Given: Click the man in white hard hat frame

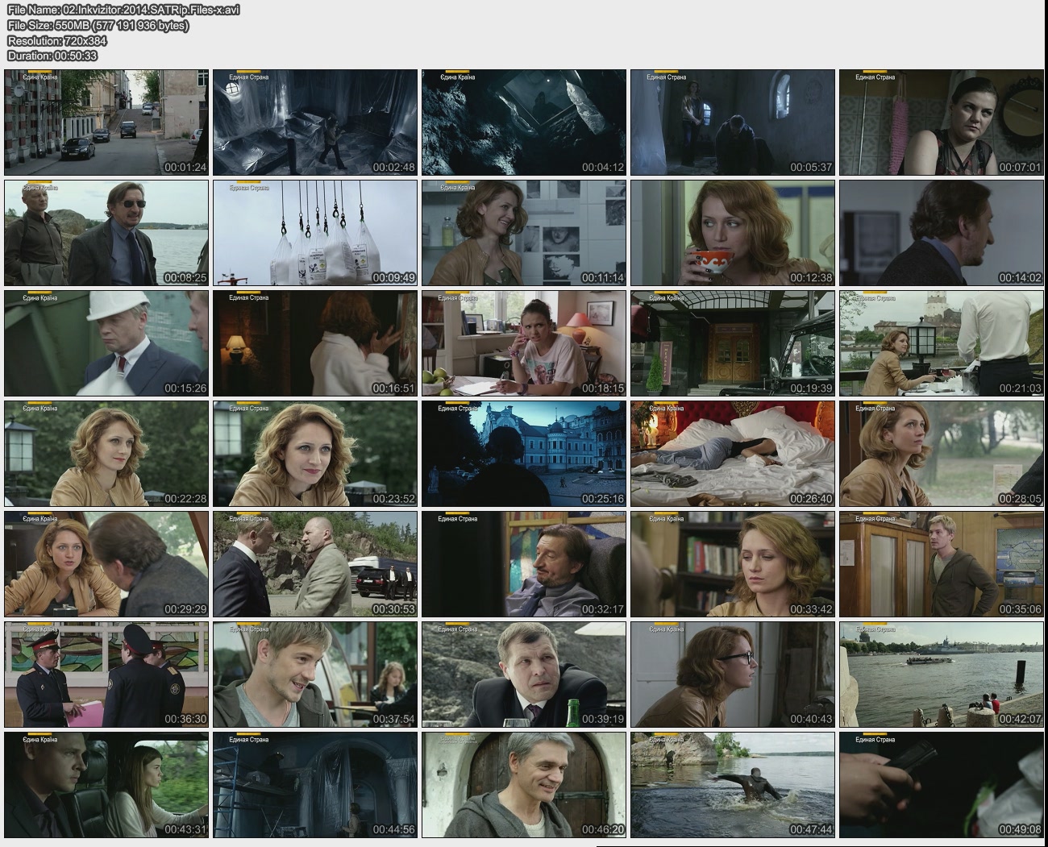Looking at the screenshot, I should coord(106,343).
